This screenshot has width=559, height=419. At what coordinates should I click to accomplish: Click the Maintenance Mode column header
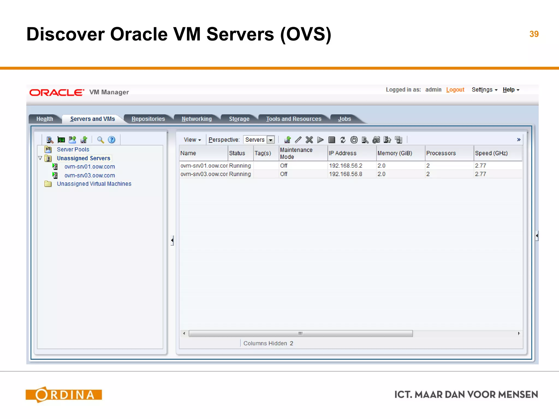[303, 153]
